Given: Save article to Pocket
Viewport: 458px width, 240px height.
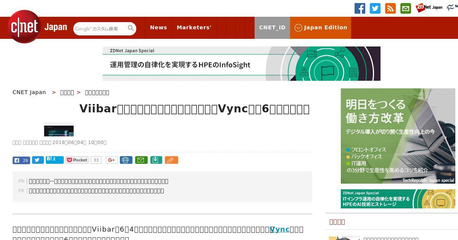Looking at the screenshot, I should pos(77,160).
